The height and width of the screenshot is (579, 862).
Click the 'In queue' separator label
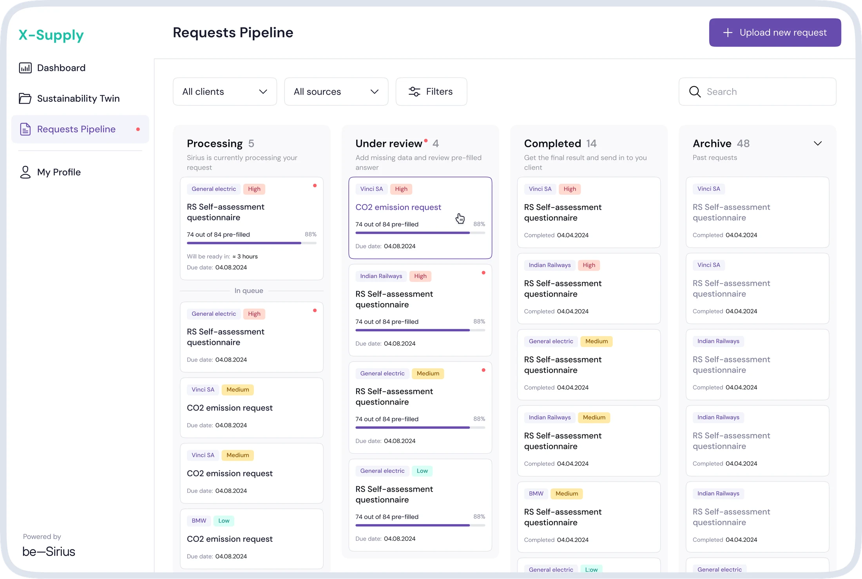(x=249, y=291)
